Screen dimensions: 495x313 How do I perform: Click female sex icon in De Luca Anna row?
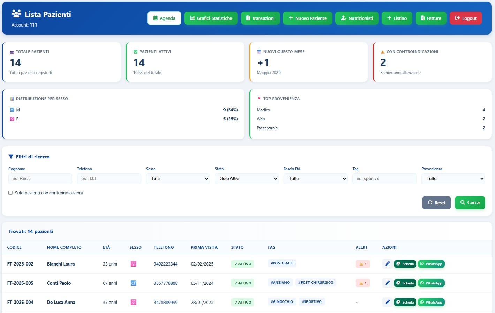(x=133, y=302)
